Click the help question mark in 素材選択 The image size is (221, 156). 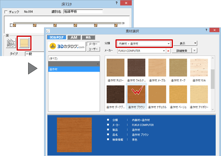point(206,30)
